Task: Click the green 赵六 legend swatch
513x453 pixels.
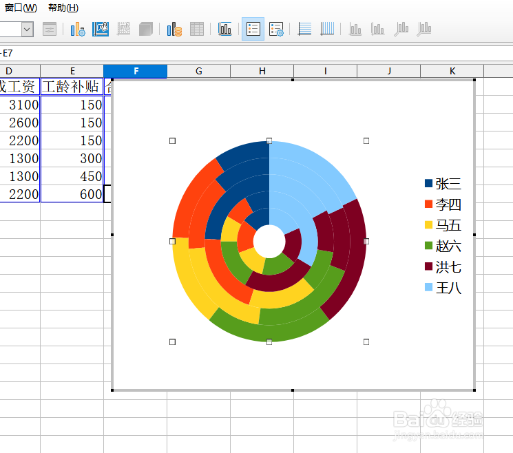Action: coord(428,245)
